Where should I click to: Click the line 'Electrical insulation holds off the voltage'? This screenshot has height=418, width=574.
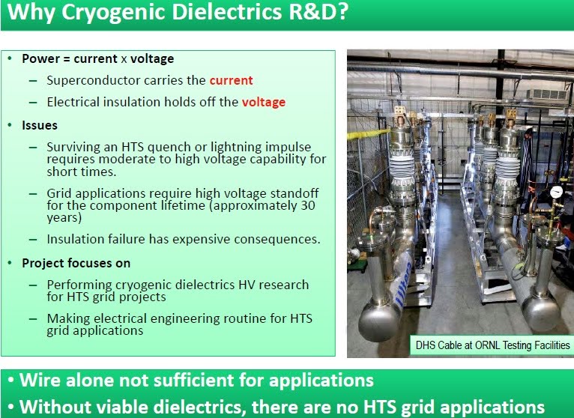[166, 102]
